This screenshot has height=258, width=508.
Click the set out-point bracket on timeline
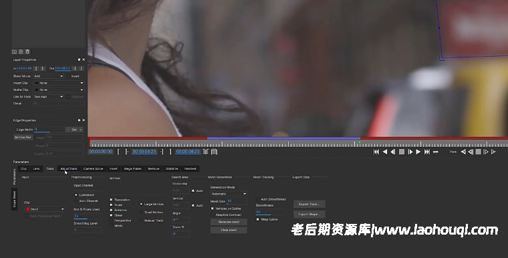170,151
